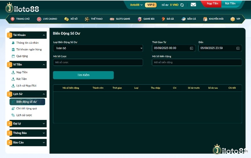The height and width of the screenshot is (158, 251).
Task: Click the Số dư sau column header
Action: (x=213, y=88)
